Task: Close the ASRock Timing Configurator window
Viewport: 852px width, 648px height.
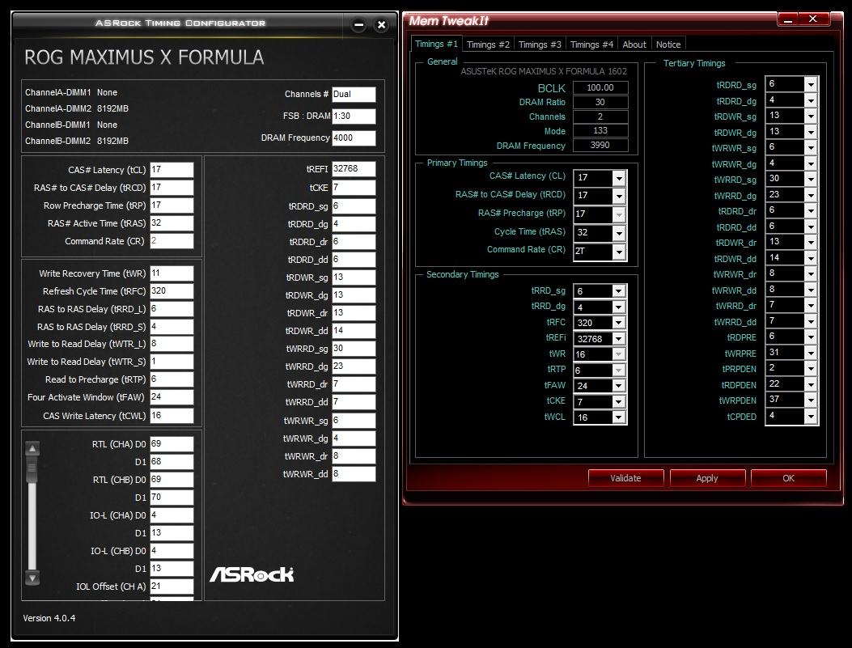Action: [381, 24]
